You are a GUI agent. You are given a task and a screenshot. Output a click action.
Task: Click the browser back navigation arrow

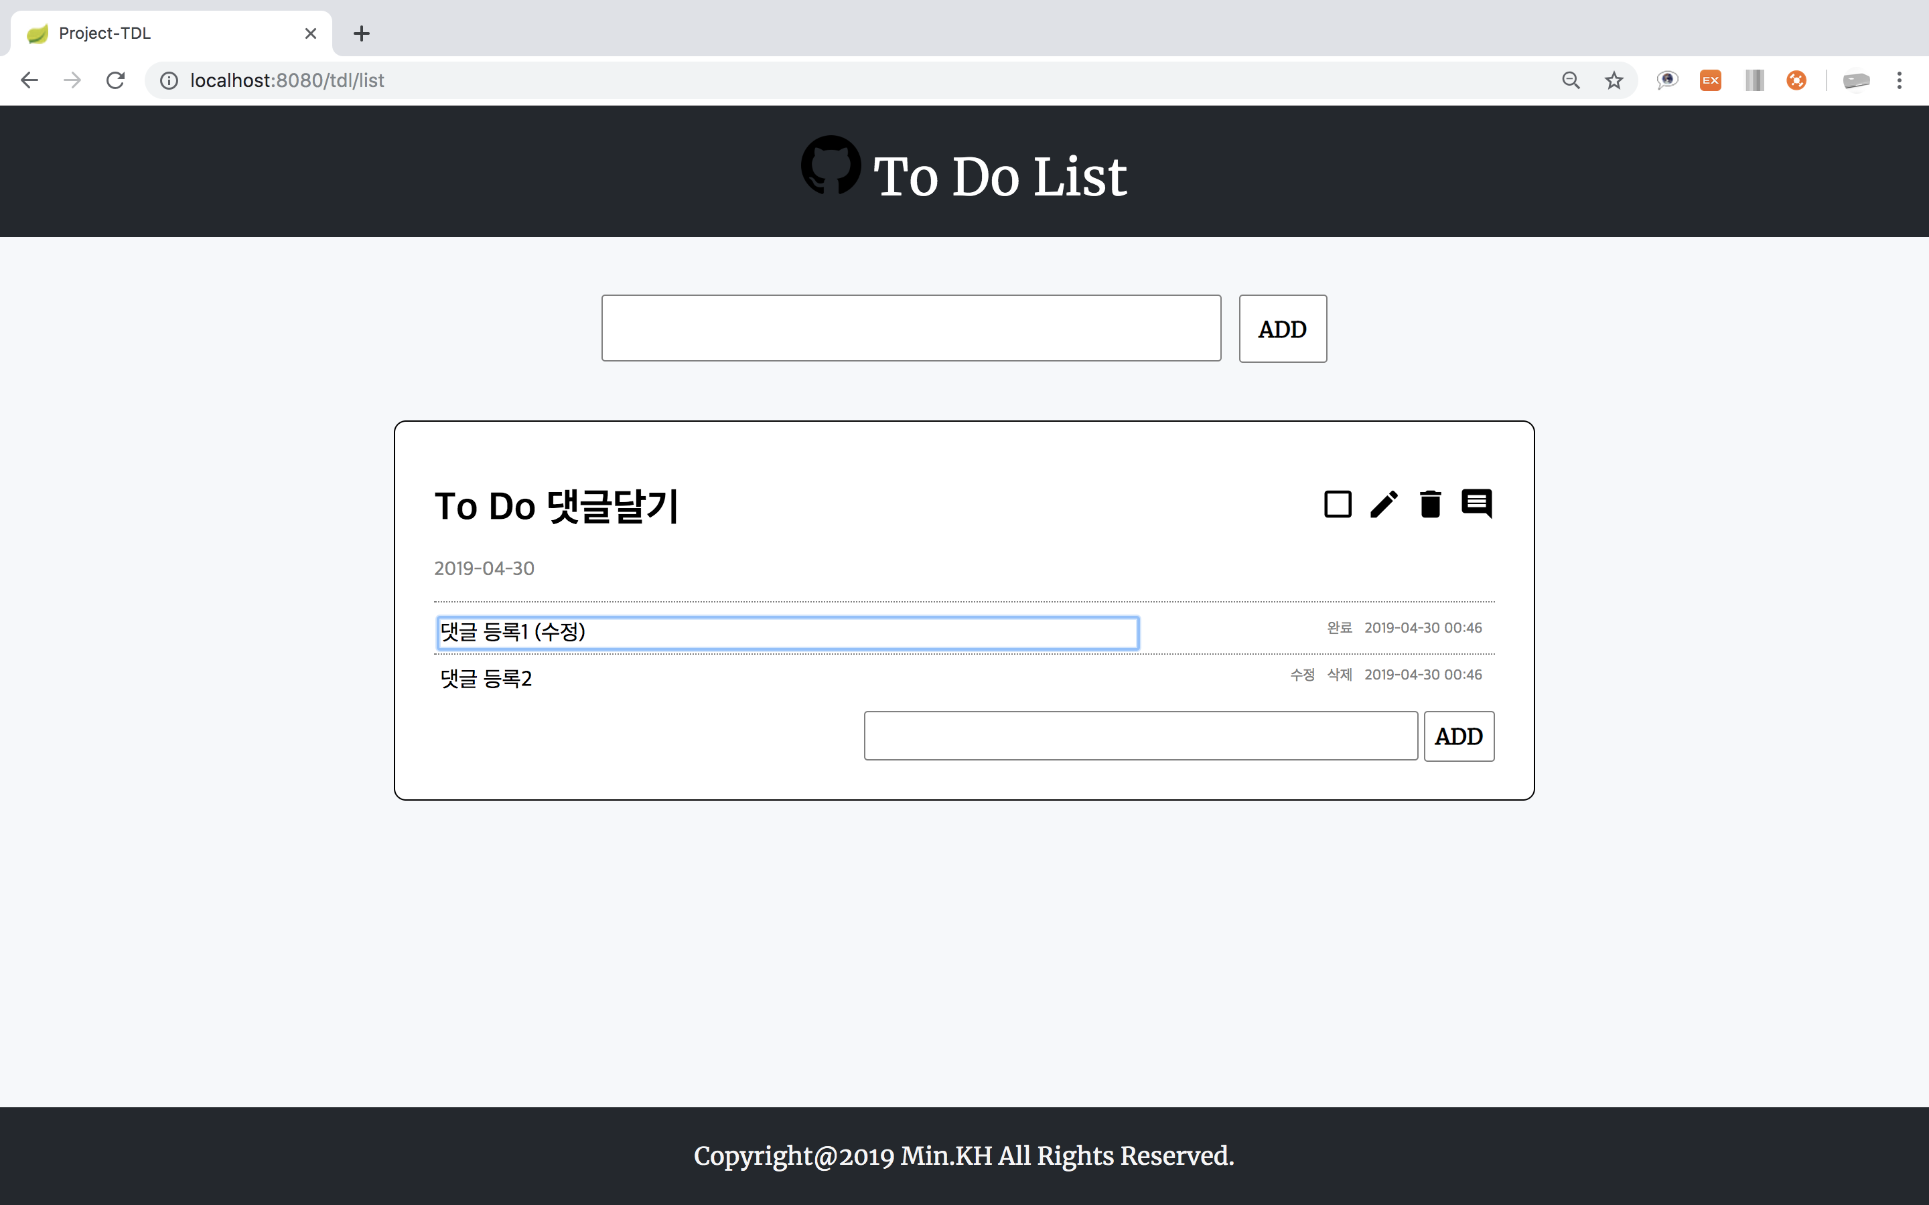click(29, 79)
